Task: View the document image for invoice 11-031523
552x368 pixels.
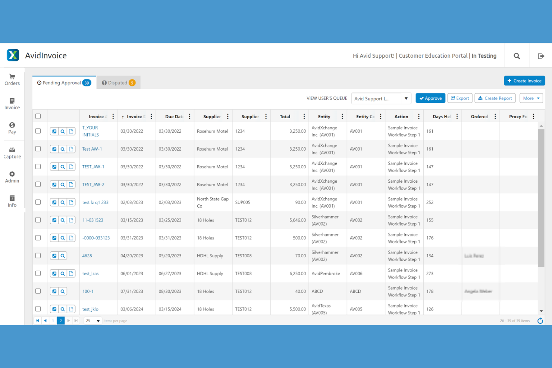Action: [71, 220]
